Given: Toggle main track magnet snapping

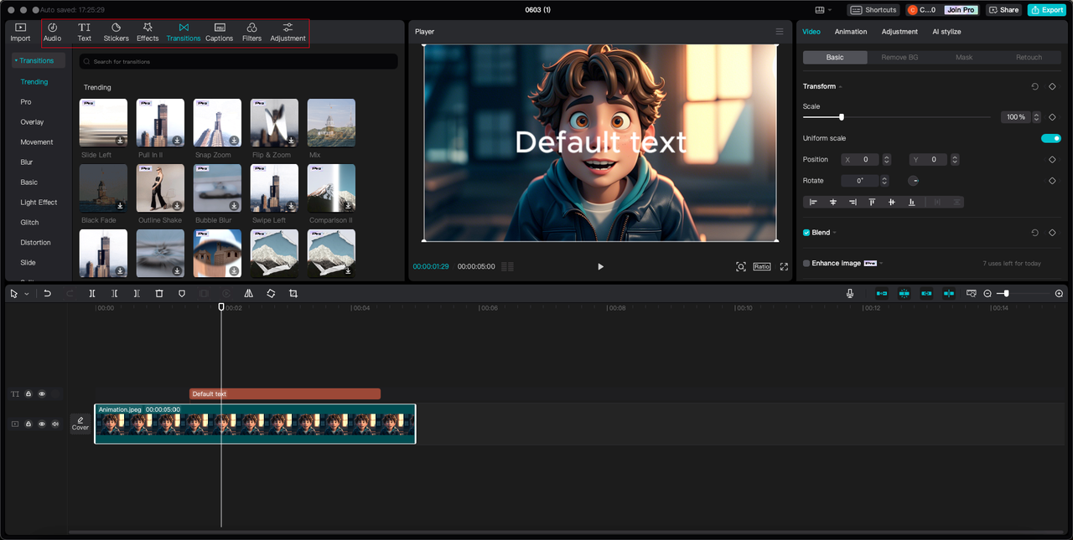Looking at the screenshot, I should pos(882,294).
